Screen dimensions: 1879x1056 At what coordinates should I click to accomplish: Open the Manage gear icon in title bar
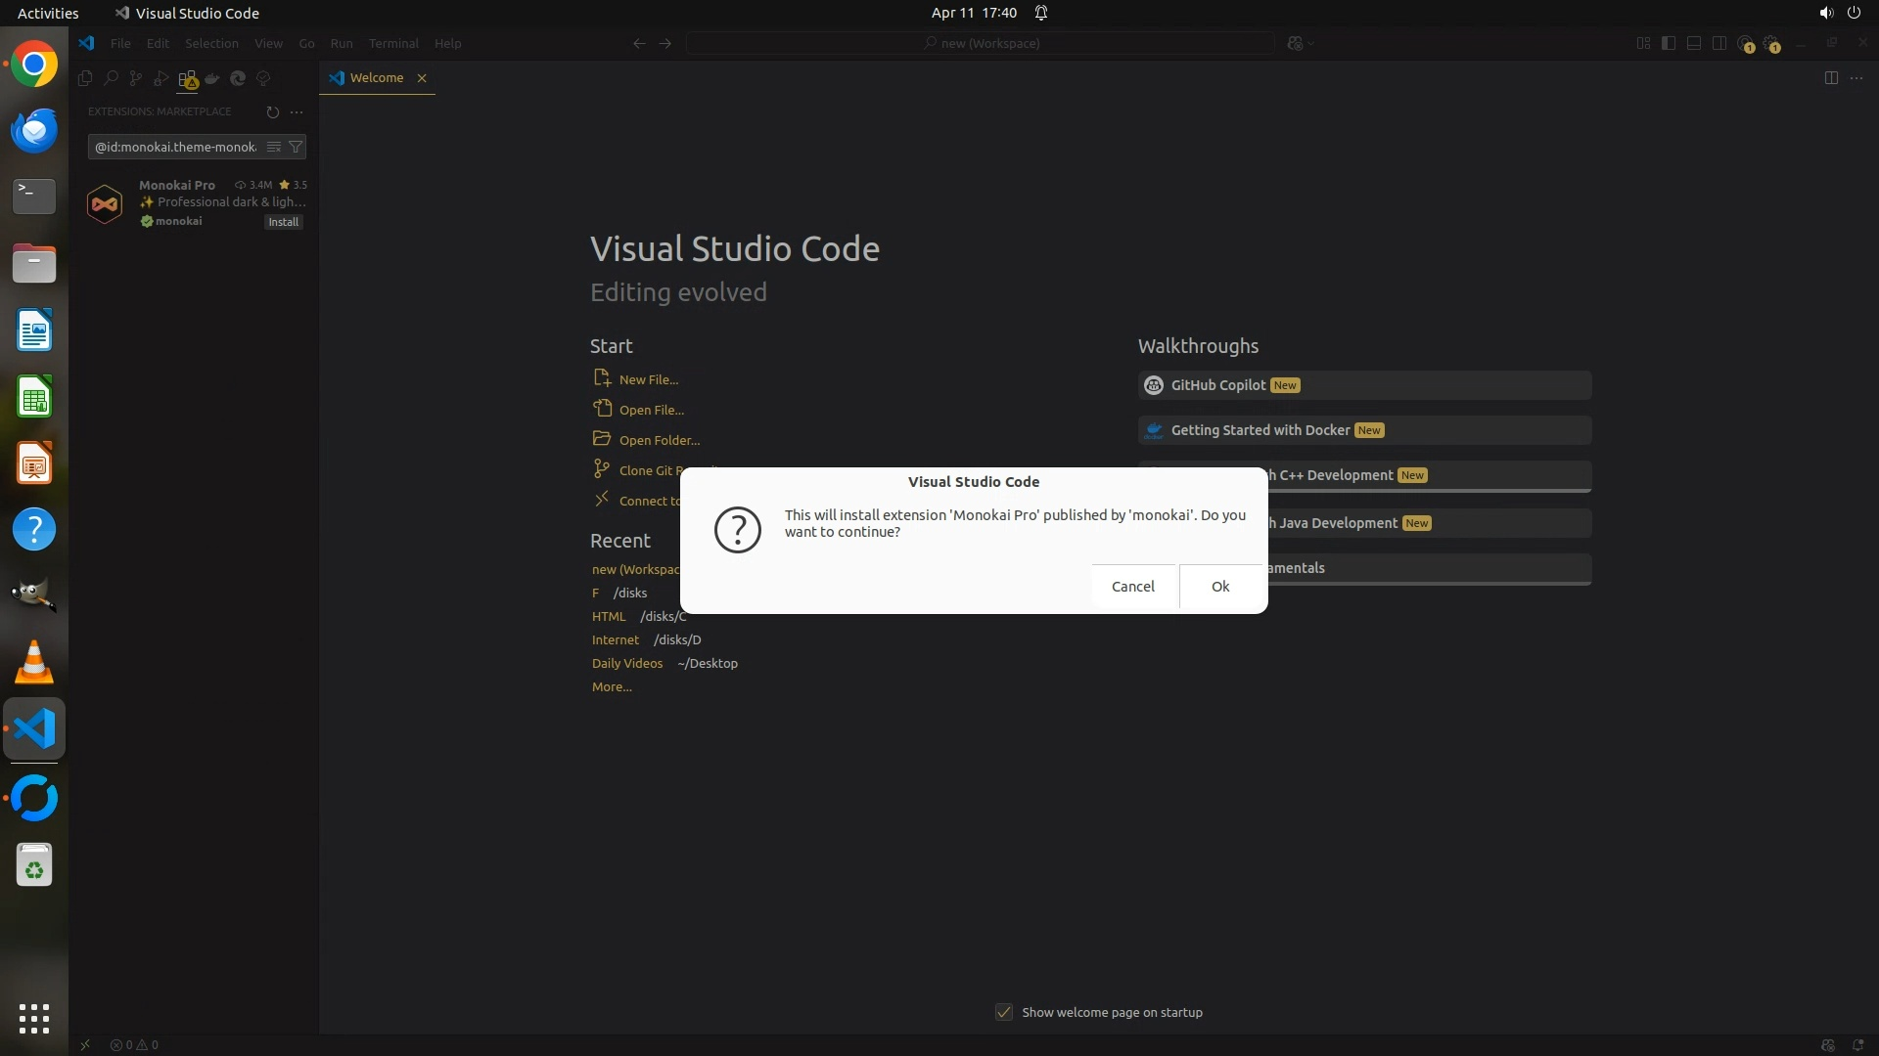click(1771, 43)
